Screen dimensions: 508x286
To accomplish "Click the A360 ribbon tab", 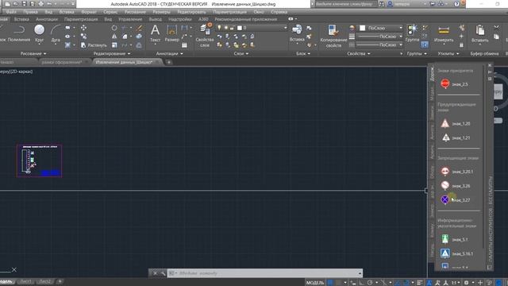I will 203,19.
